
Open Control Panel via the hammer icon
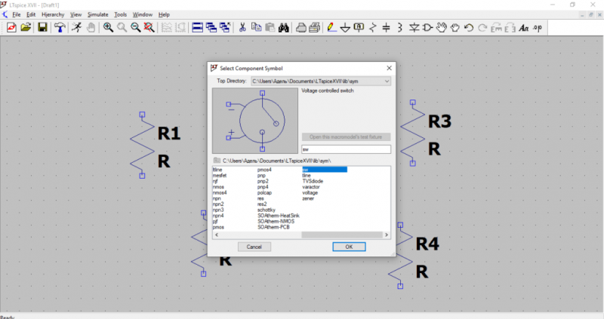(x=60, y=27)
